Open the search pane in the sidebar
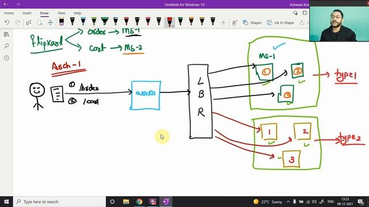 [6, 46]
